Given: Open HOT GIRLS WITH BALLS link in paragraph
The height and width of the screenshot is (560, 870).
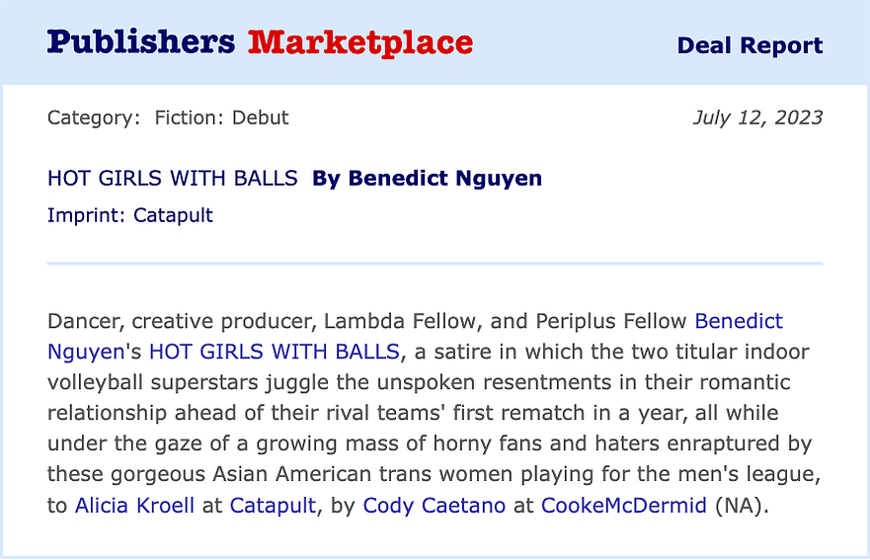Looking at the screenshot, I should click(275, 352).
